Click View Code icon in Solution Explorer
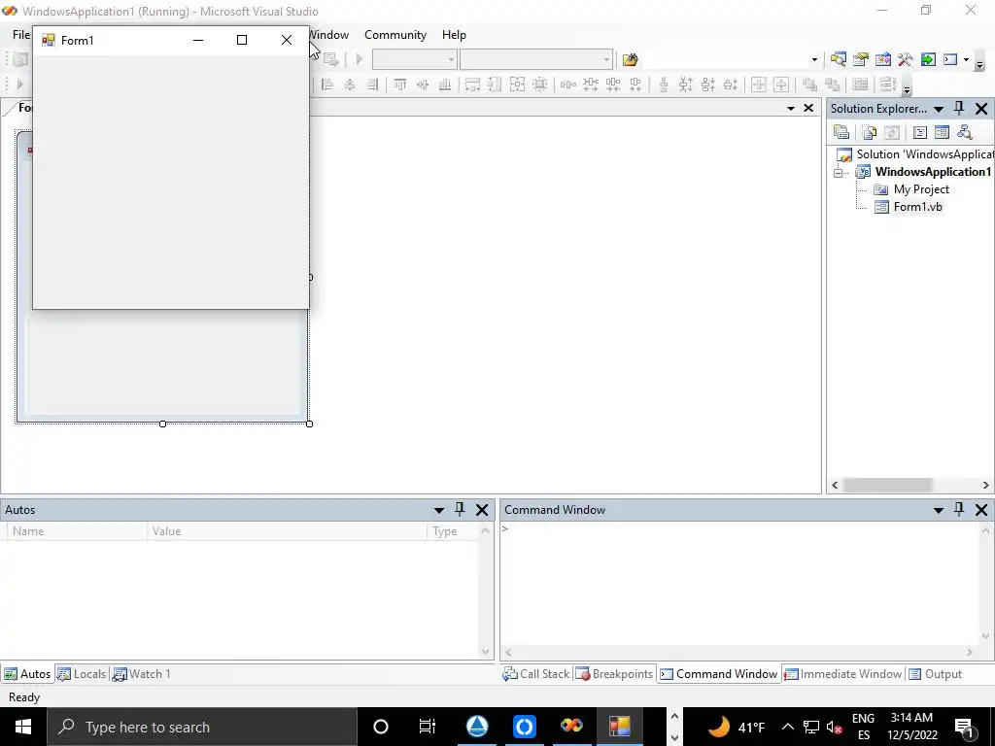Viewport: 995px width, 746px height. (x=920, y=132)
